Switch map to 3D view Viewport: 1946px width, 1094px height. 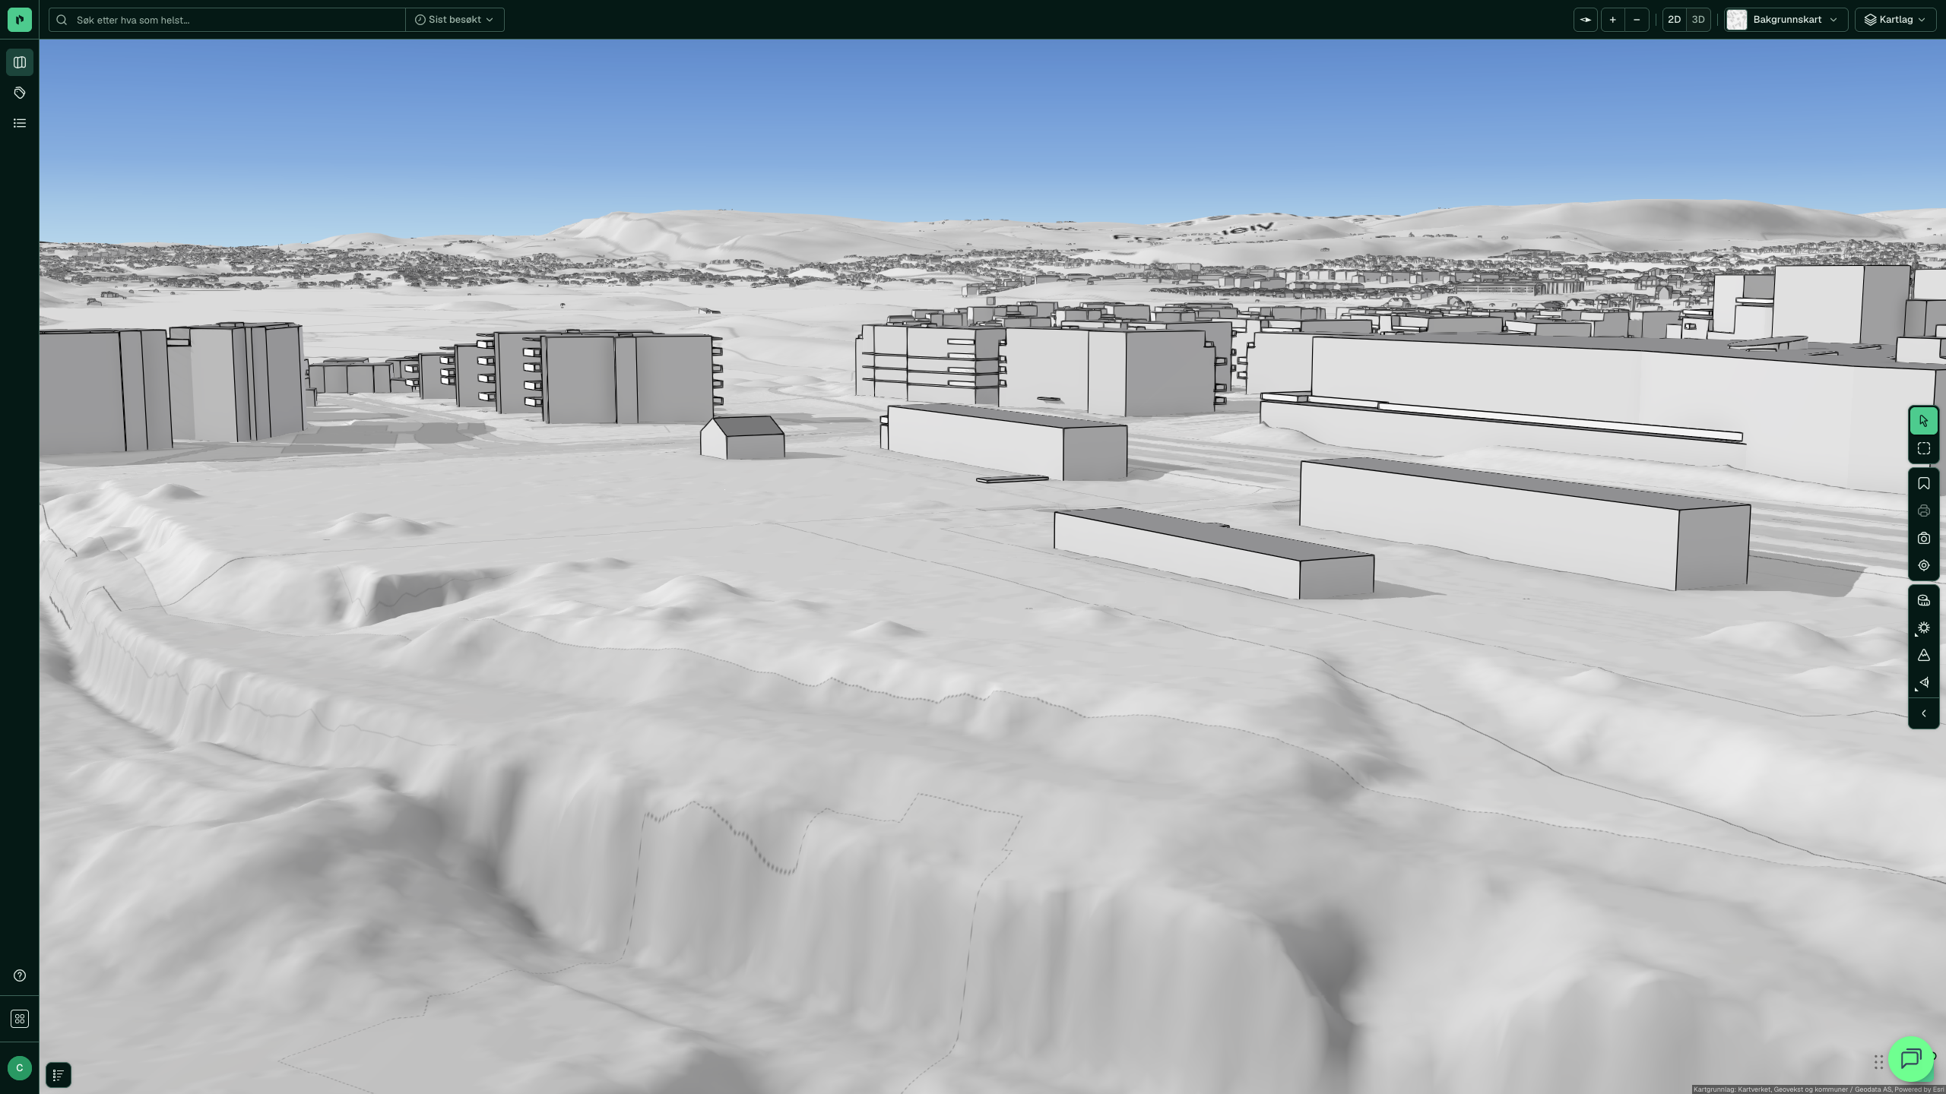click(1698, 20)
